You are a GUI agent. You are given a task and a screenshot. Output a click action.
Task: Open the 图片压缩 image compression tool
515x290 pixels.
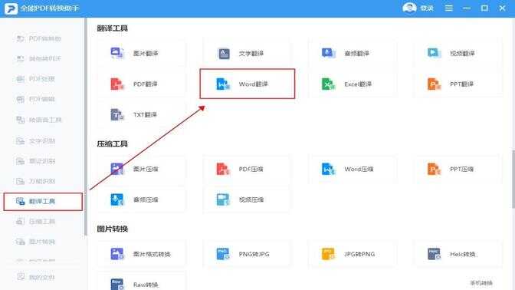click(x=141, y=169)
